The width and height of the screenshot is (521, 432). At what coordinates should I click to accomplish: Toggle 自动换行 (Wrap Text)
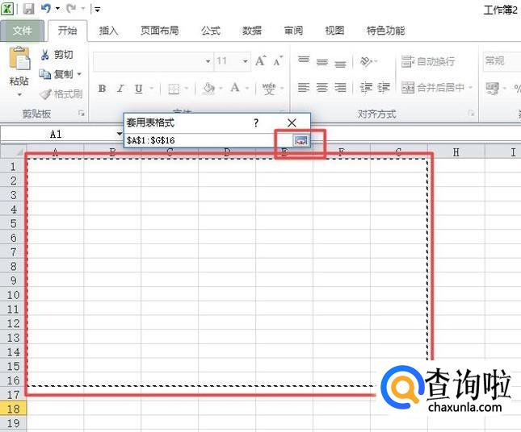(x=428, y=62)
